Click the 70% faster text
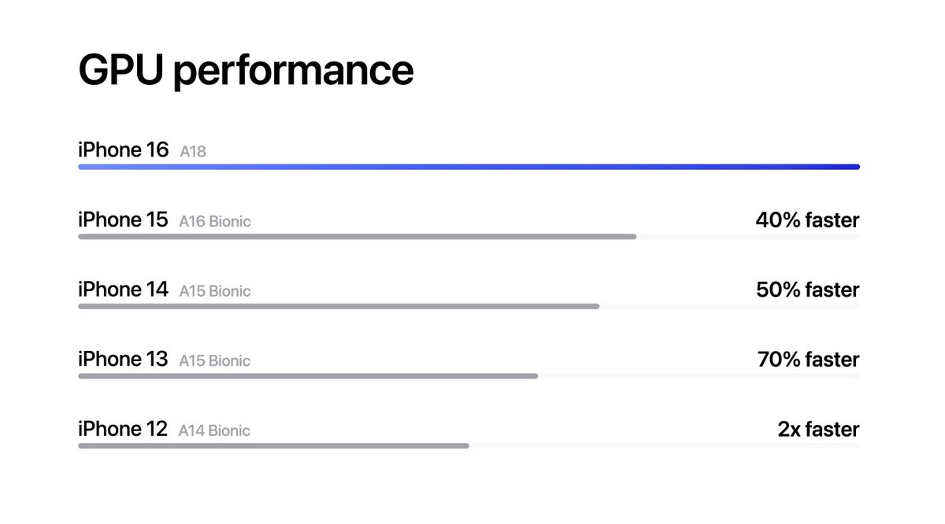Image resolution: width=945 pixels, height=524 pixels. point(808,360)
